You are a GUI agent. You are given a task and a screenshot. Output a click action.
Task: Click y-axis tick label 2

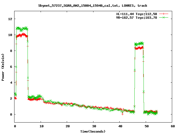[11, 99]
